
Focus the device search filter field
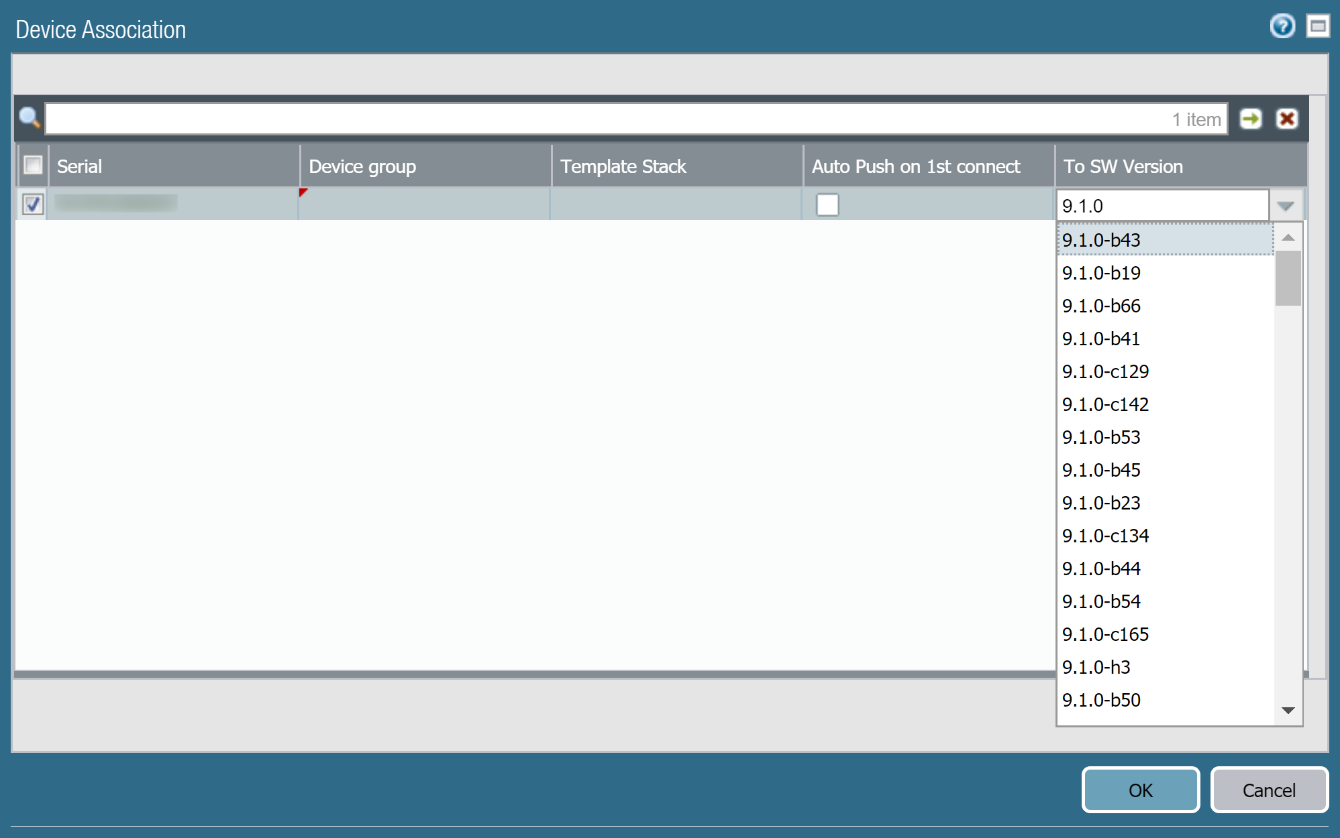[604, 119]
